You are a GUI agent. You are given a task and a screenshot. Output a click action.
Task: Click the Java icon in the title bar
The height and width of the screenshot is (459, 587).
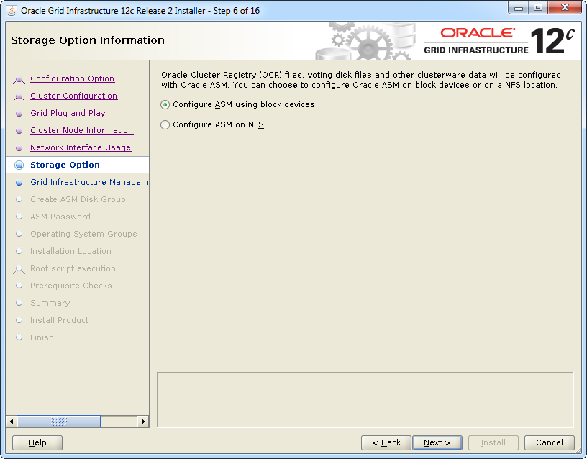[12, 11]
